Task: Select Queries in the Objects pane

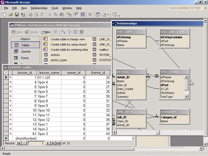Action: (25, 52)
